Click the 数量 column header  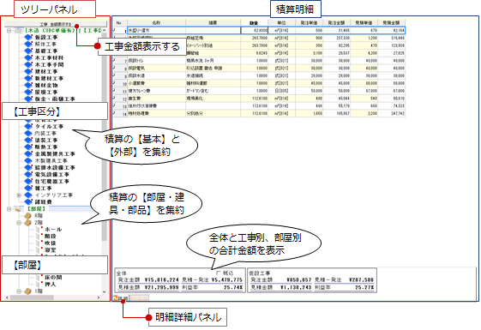pyautogui.click(x=254, y=22)
